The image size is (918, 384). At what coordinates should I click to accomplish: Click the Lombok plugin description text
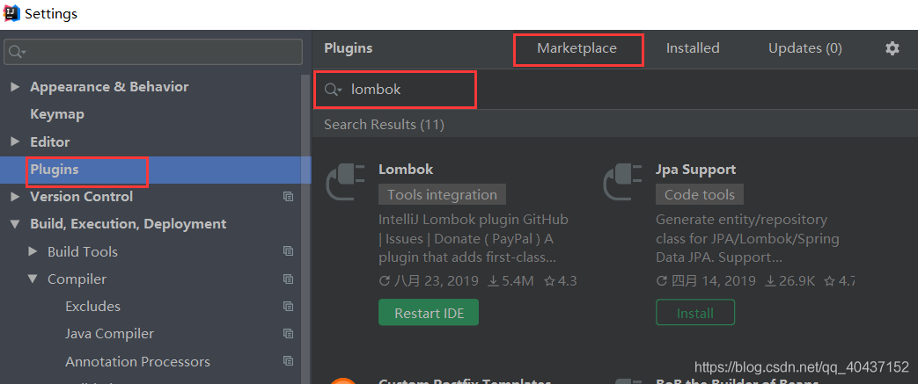pos(474,238)
